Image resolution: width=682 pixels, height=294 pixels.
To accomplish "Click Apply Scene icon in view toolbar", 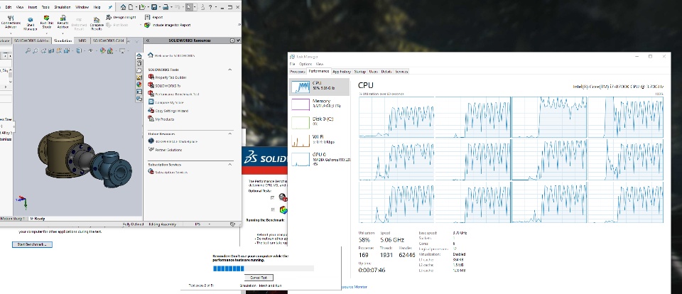I will (x=110, y=50).
